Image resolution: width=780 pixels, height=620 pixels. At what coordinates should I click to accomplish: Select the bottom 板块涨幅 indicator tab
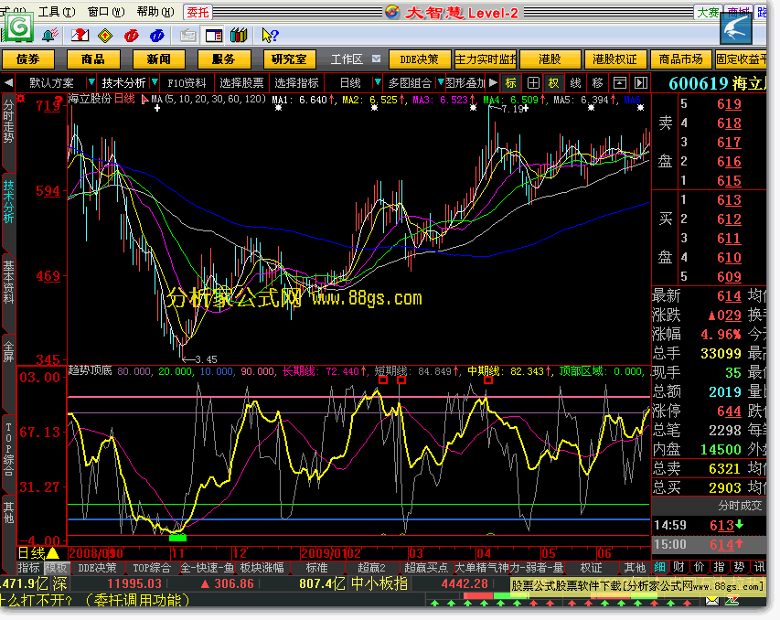click(x=262, y=568)
